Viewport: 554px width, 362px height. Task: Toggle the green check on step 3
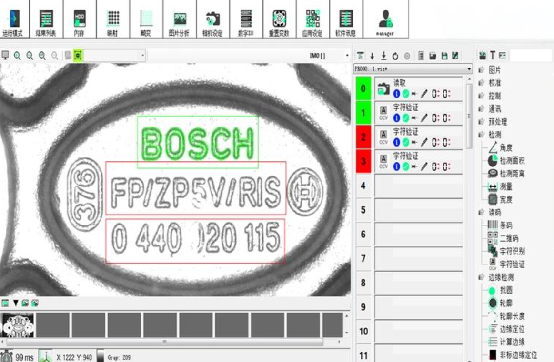coord(405,166)
